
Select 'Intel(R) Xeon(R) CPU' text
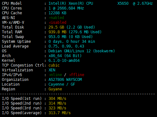71,3
